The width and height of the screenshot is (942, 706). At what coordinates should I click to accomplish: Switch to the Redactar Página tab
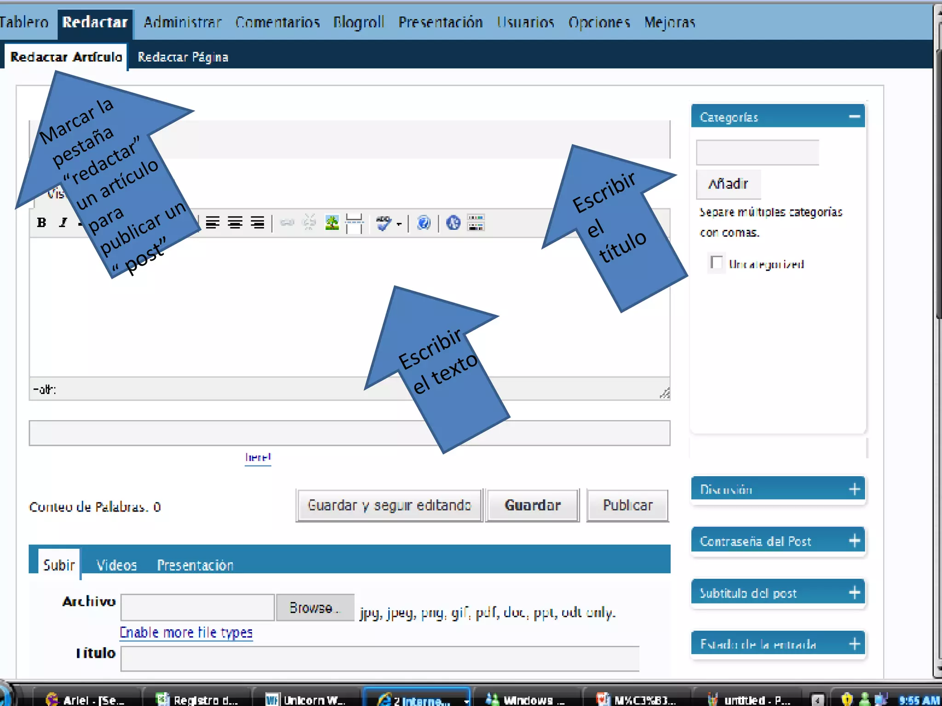point(183,57)
